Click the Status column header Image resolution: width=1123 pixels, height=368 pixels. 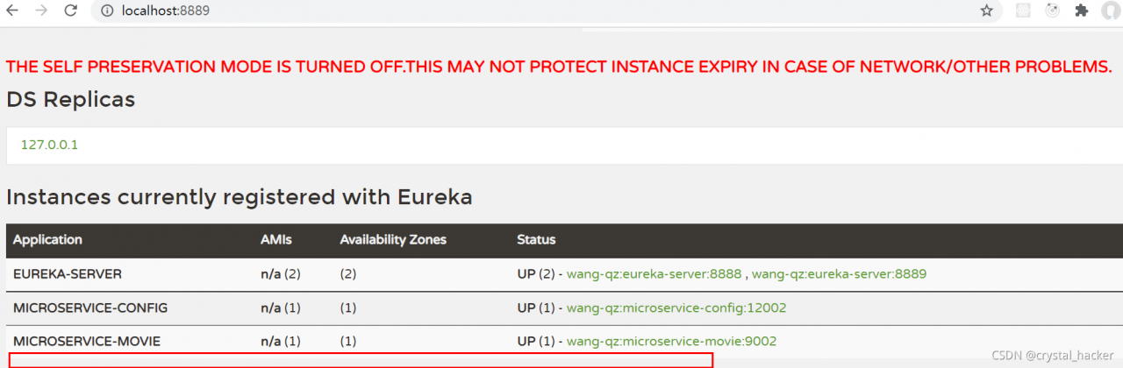coord(536,239)
